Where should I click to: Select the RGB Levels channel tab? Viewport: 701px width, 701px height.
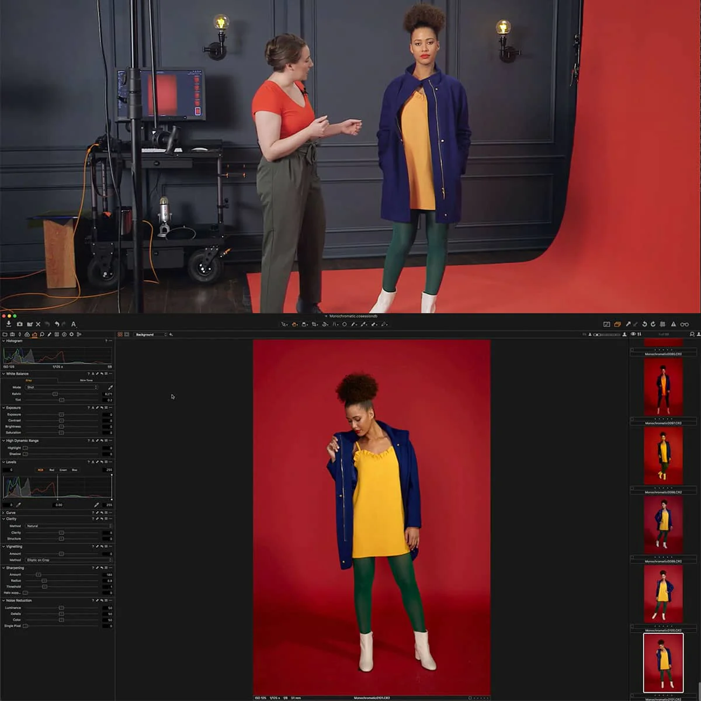click(x=40, y=470)
